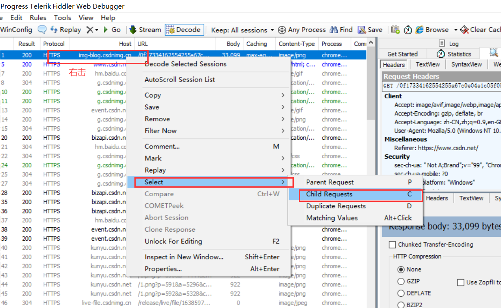This screenshot has height=308, width=501.
Task: Open the Keep All sessions dropdown
Action: point(243,30)
